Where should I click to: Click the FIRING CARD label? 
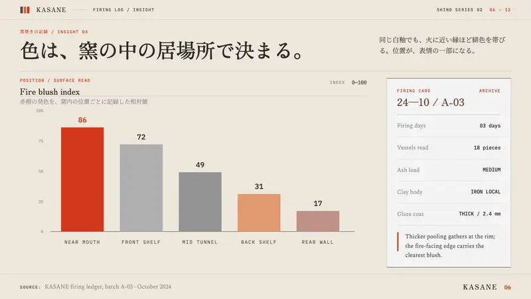(x=414, y=91)
